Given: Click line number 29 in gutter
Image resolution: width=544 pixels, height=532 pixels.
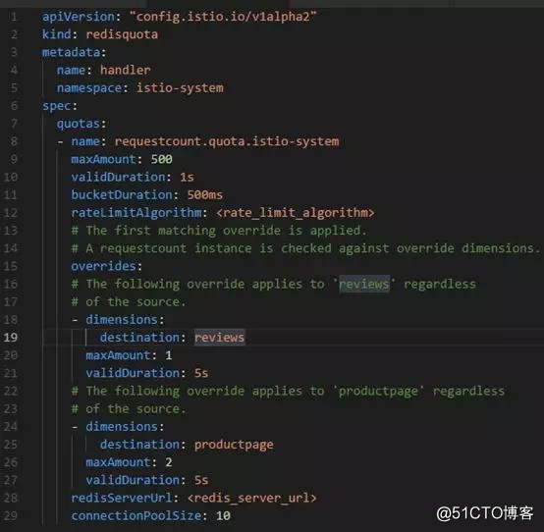Looking at the screenshot, I should (x=11, y=515).
